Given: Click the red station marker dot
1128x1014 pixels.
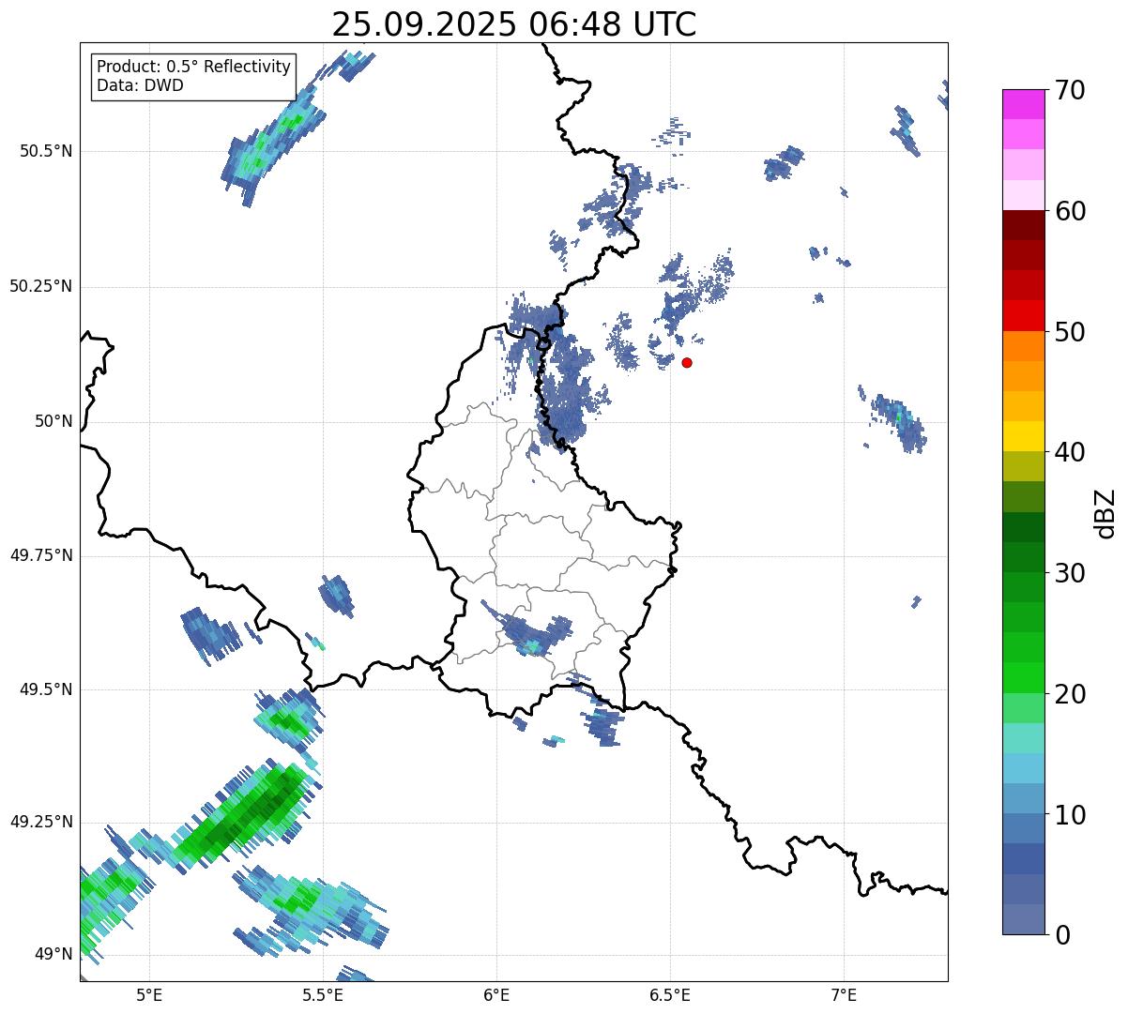Looking at the screenshot, I should 687,362.
